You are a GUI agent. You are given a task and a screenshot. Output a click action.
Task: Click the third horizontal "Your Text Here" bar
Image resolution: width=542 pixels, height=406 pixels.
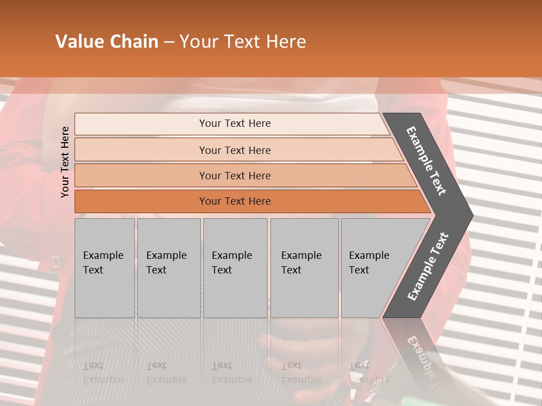234,175
